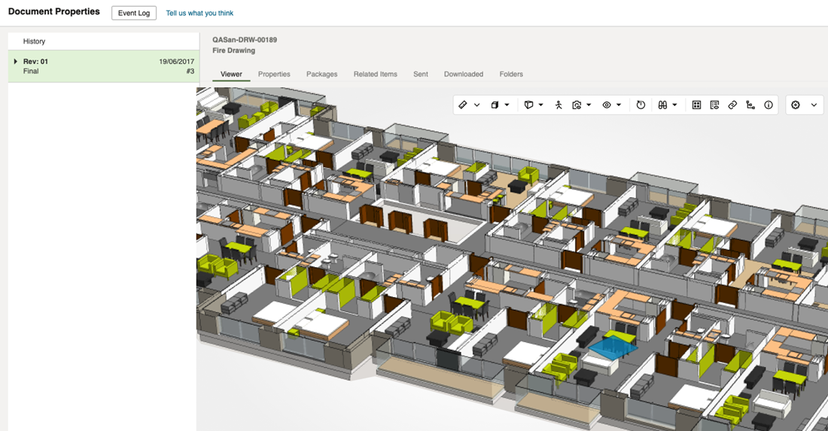Open the model tree structure icon
This screenshot has height=431, width=828.
(x=750, y=105)
